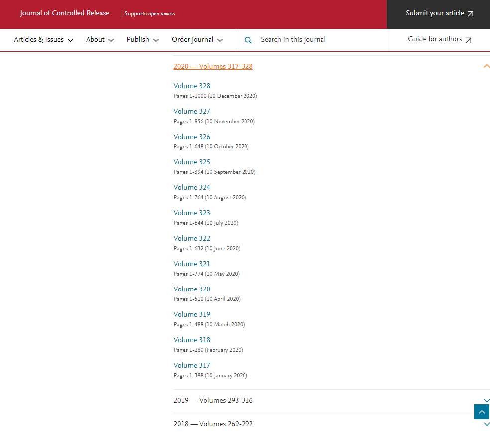Open Volume 322 link
490x433 pixels.
pos(192,238)
